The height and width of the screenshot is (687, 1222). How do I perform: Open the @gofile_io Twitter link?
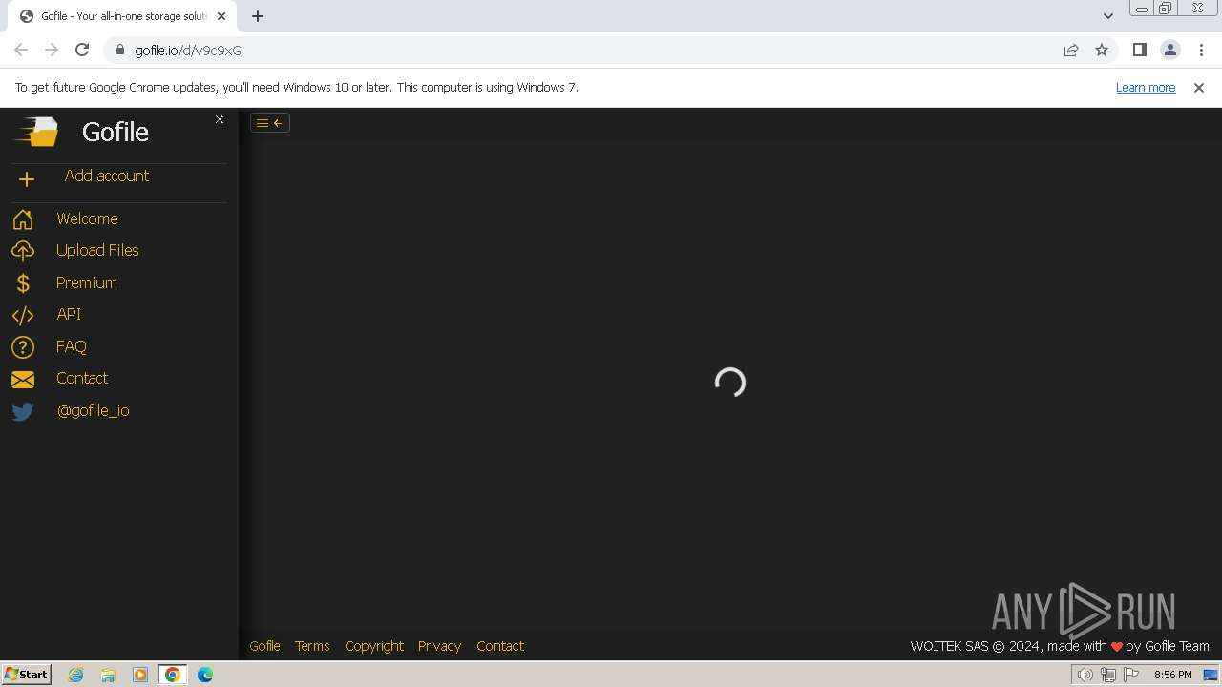[x=94, y=410]
